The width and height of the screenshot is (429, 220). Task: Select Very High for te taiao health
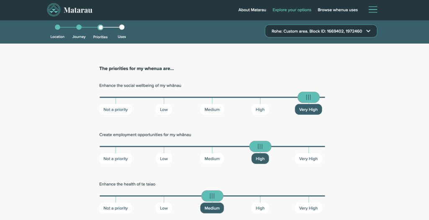pyautogui.click(x=309, y=208)
